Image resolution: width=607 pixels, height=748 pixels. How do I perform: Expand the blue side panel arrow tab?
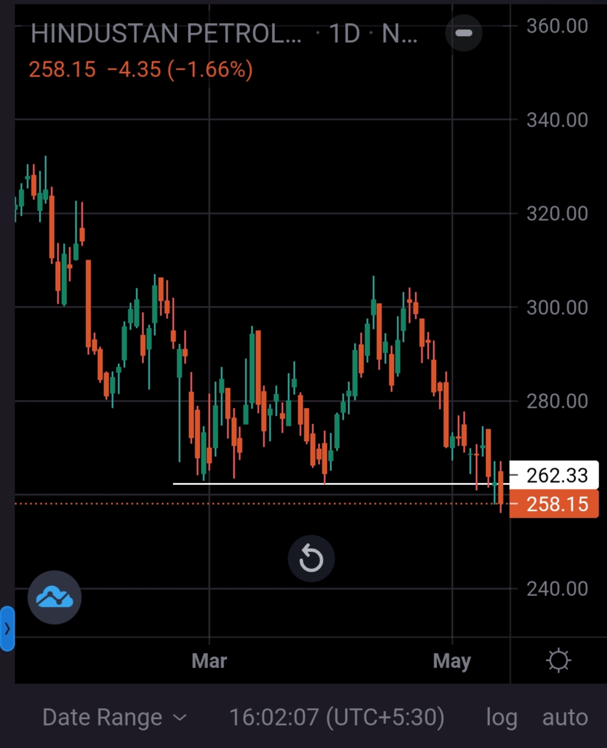pyautogui.click(x=7, y=629)
